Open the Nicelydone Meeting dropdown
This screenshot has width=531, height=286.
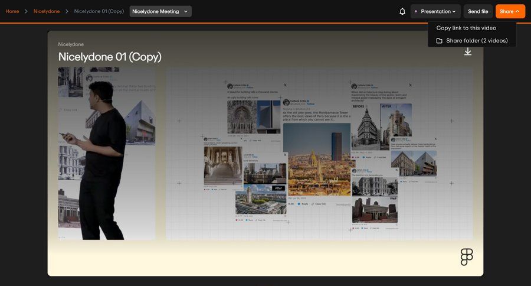click(160, 11)
